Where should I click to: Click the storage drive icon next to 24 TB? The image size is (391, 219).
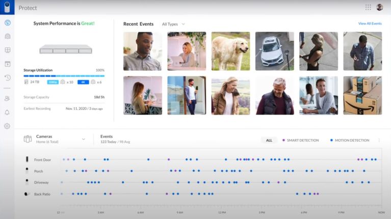pos(26,82)
